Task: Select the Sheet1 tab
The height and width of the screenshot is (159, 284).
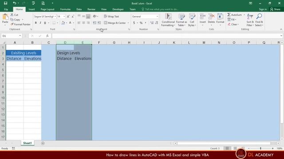Action: (x=28, y=143)
